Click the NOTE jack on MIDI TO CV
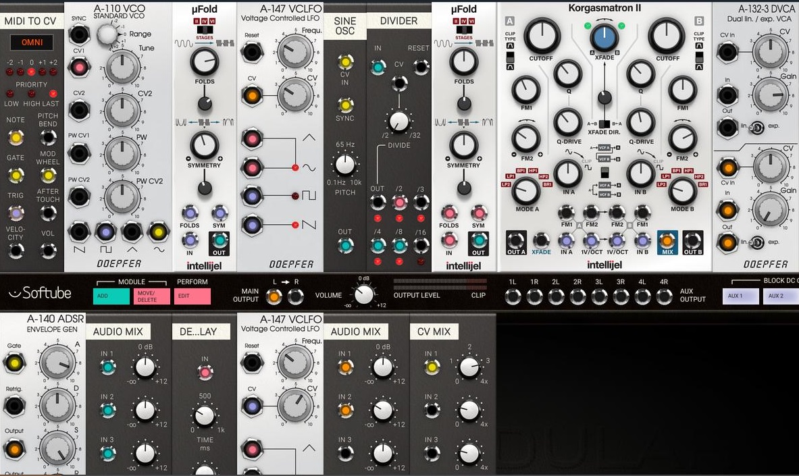799x476 pixels. (16, 138)
